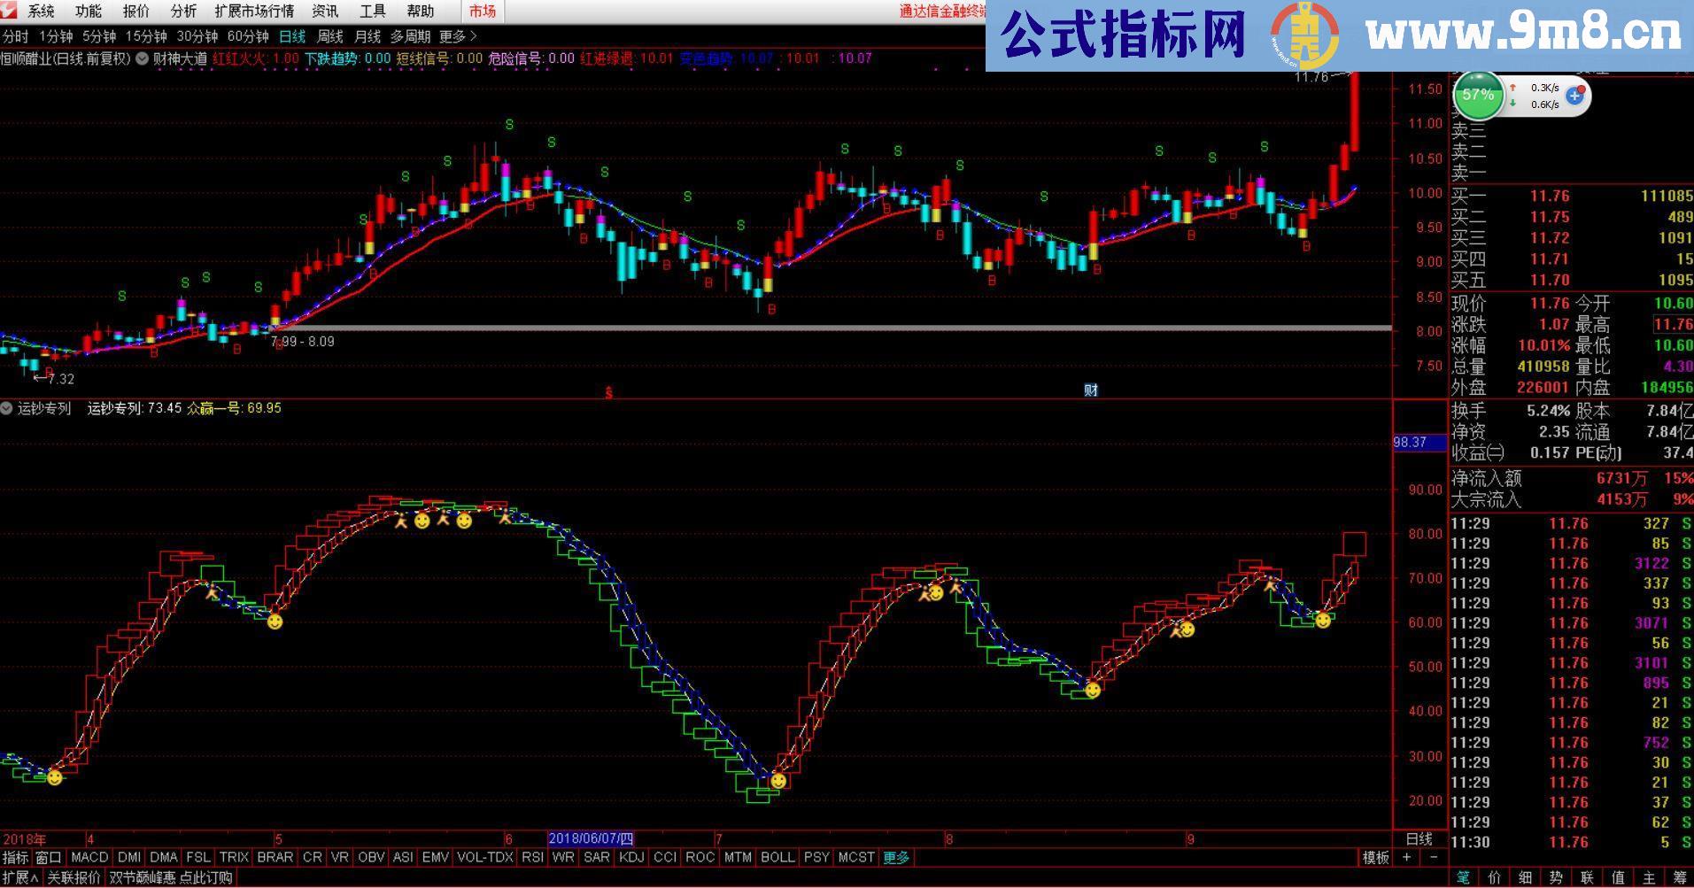This screenshot has height=888, width=1694.
Task: Click the 57% green memory ball
Action: coord(1478,96)
